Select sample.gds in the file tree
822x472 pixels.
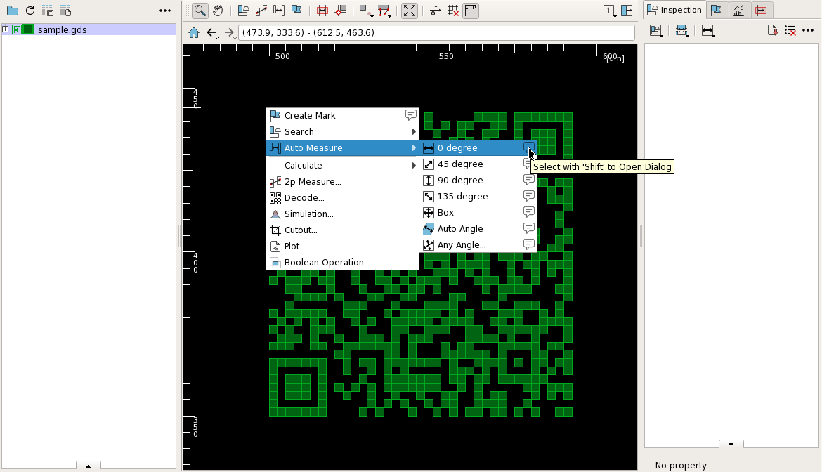(x=63, y=30)
